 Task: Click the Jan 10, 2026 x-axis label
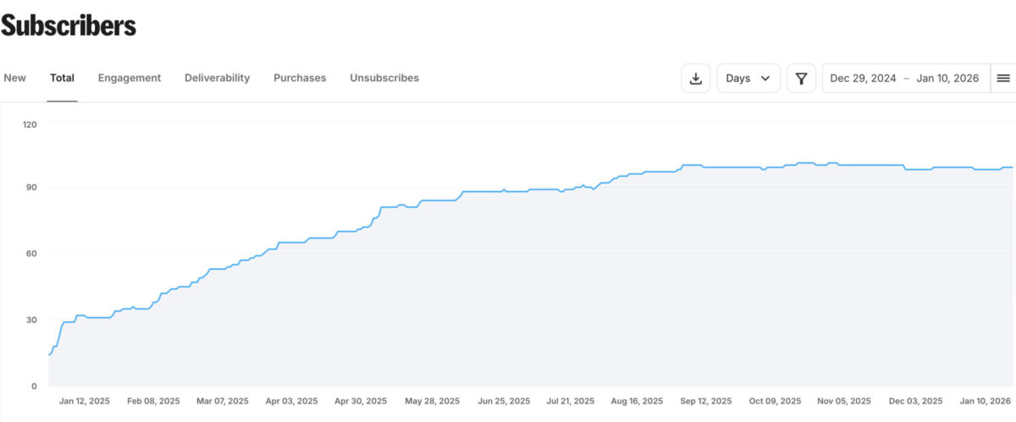984,401
